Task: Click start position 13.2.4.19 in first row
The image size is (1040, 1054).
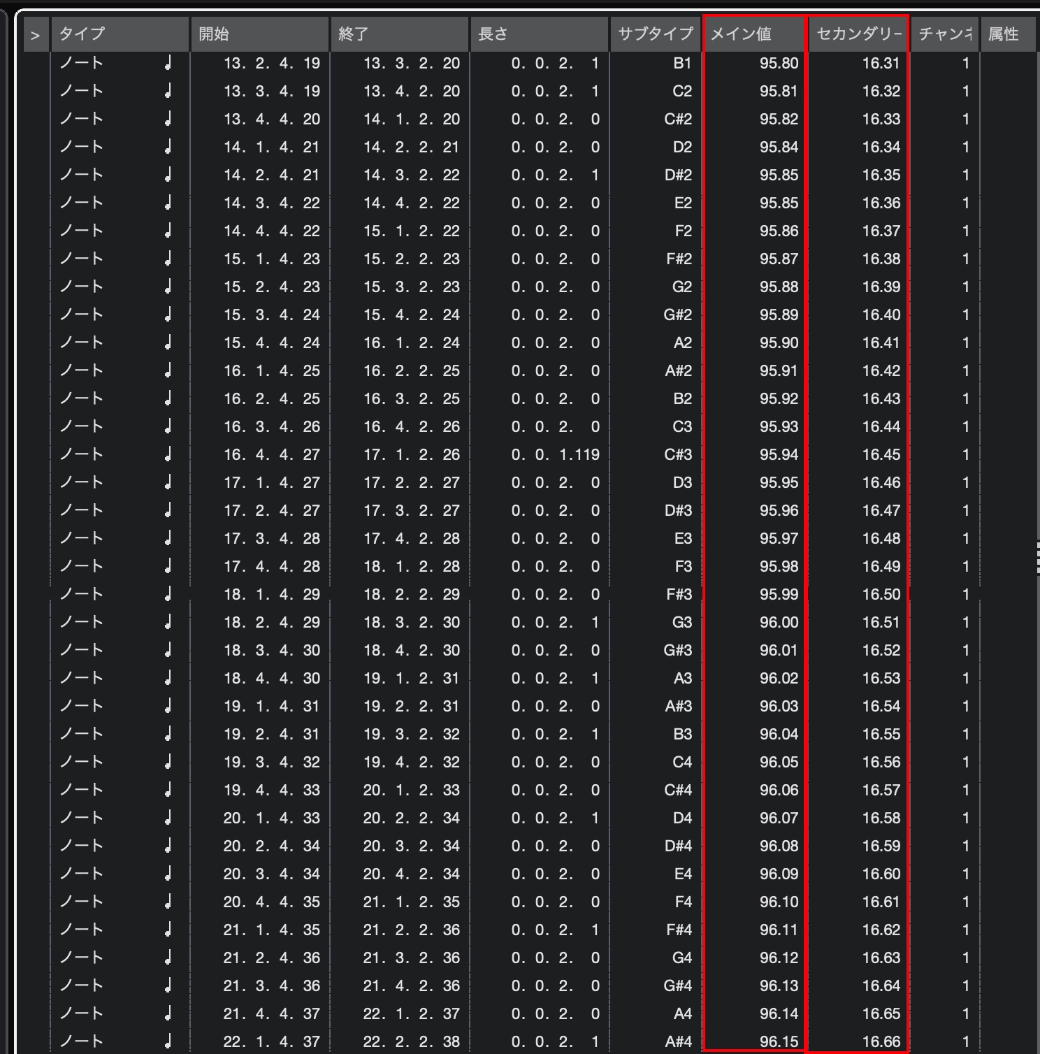Action: coord(271,64)
